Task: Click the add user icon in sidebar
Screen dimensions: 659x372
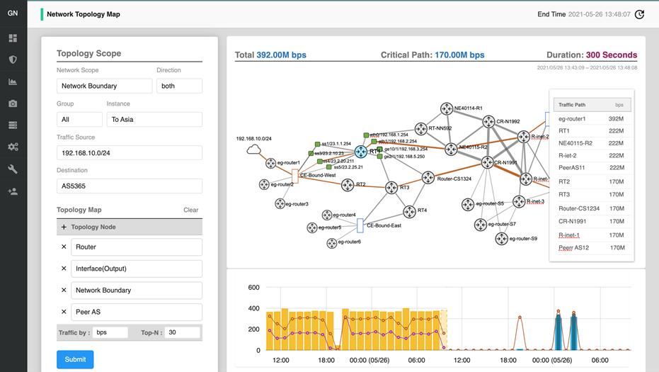Action: pyautogui.click(x=13, y=191)
